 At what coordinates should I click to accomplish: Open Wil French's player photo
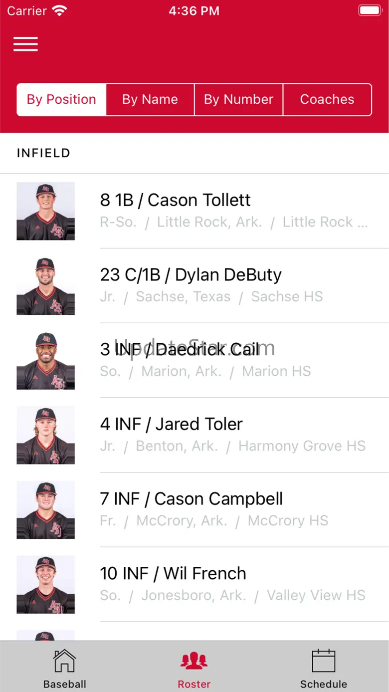click(46, 585)
